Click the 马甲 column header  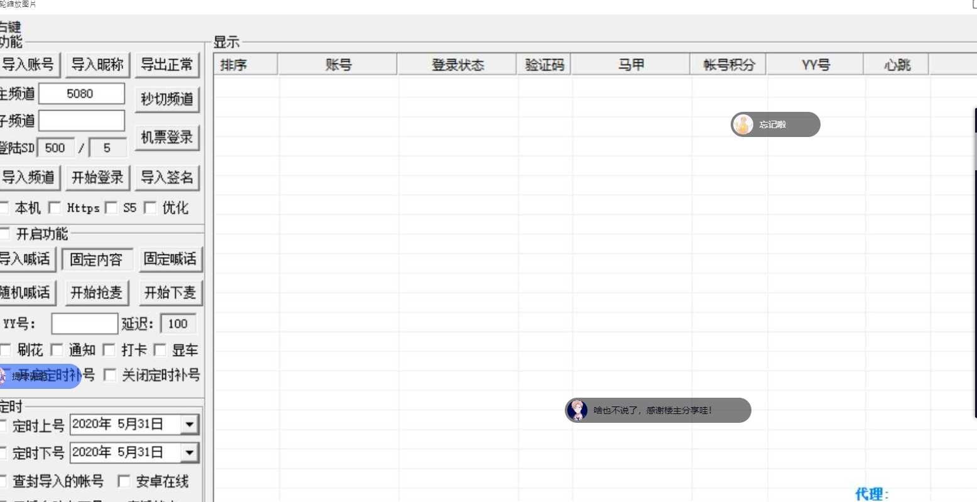coord(631,65)
